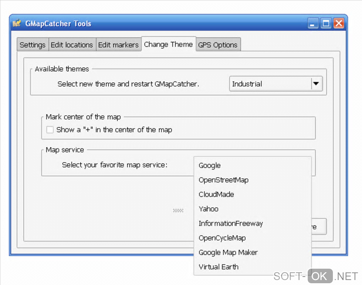Click the Industrial theme combo box
The image size is (362, 285).
coord(270,84)
